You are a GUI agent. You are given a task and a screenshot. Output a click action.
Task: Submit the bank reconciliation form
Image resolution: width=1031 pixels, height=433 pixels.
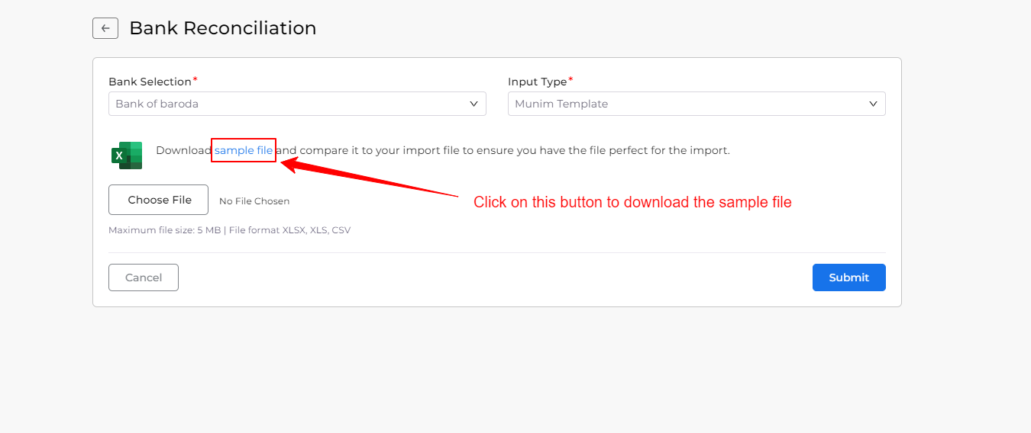[x=848, y=277]
